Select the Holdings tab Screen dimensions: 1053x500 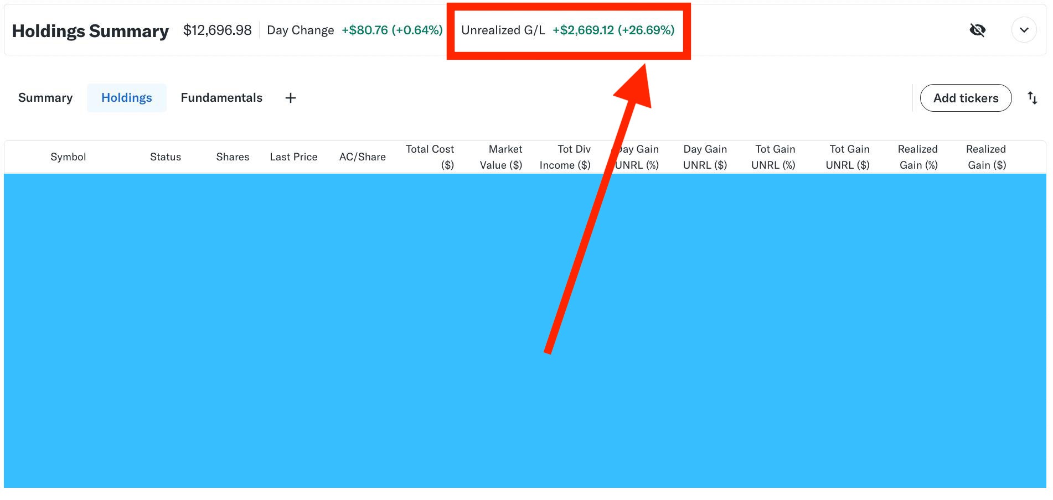(126, 98)
